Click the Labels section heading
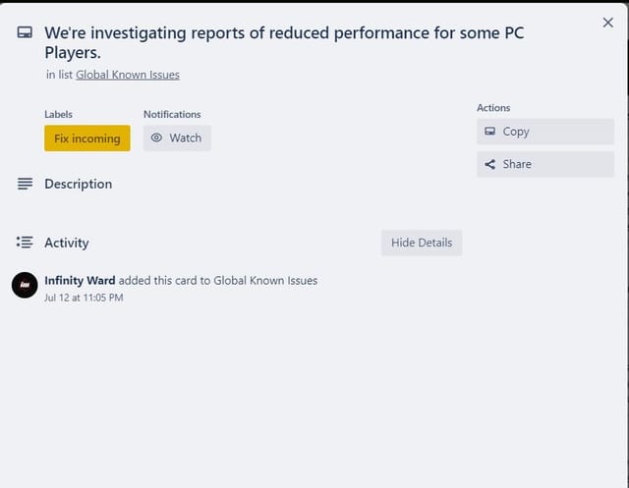This screenshot has width=629, height=488. 58,114
